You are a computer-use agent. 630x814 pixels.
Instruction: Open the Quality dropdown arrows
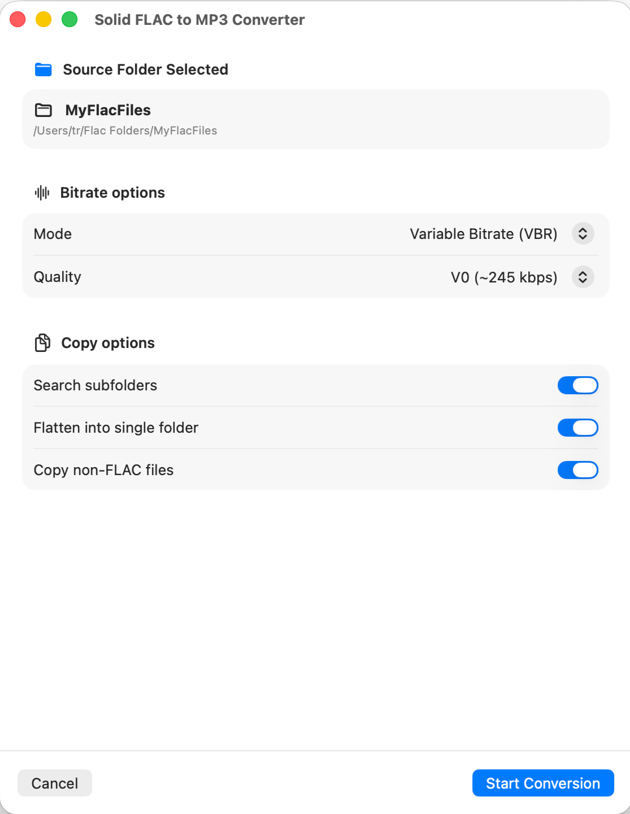click(583, 277)
